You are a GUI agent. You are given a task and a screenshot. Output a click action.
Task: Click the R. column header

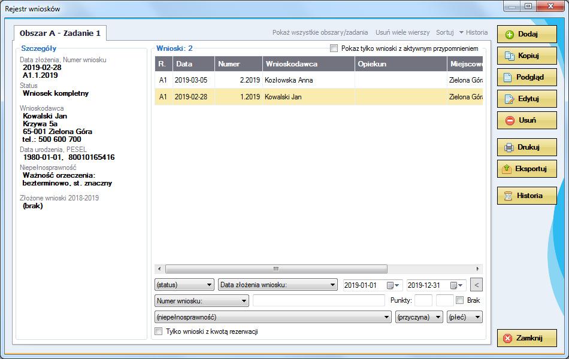point(164,64)
